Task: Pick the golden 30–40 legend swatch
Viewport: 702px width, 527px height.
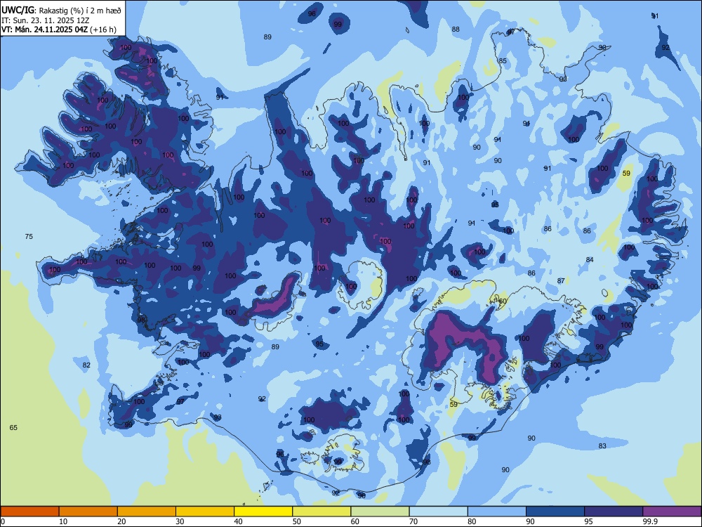Action: [205, 512]
